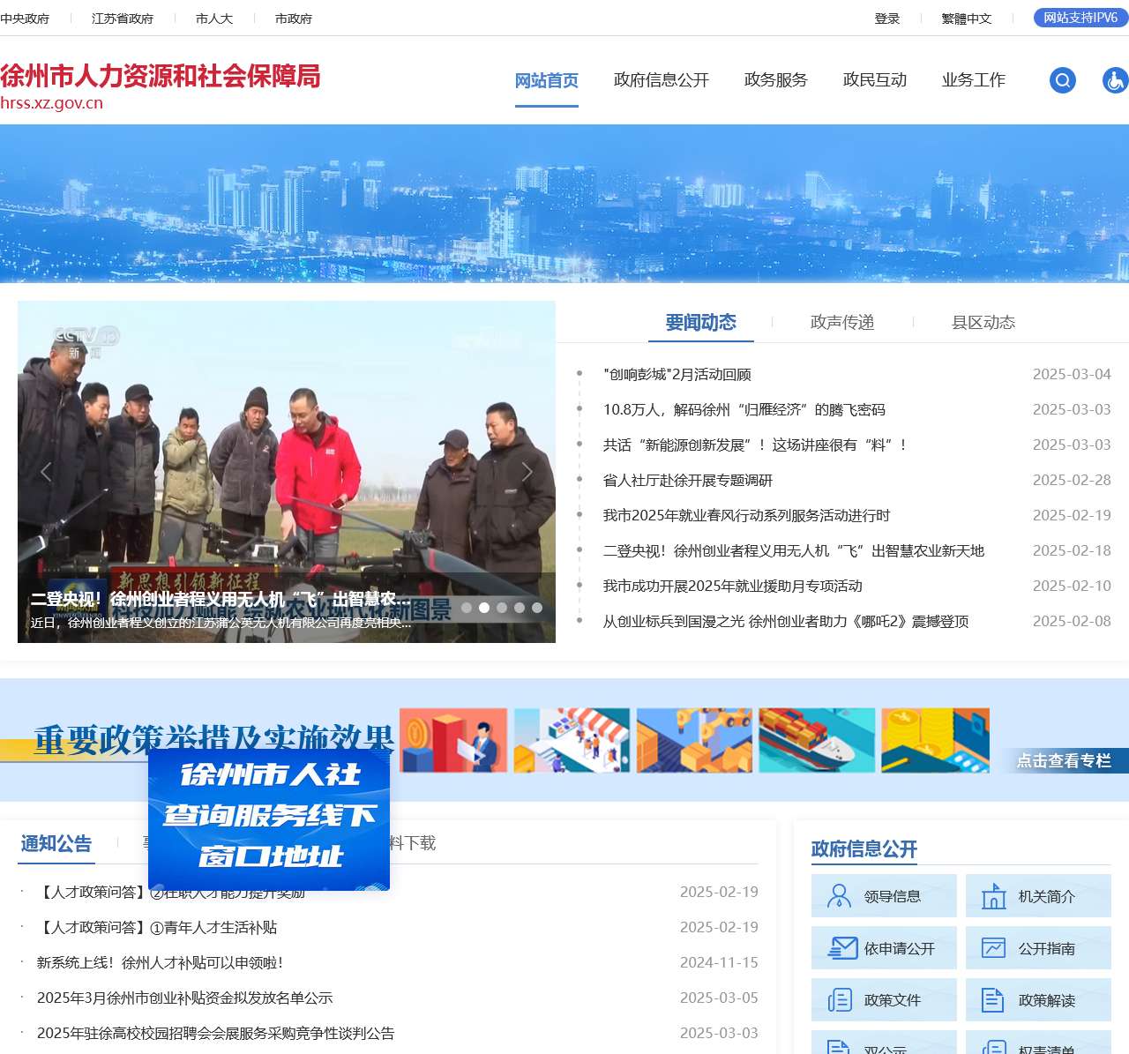The width and height of the screenshot is (1129, 1054).
Task: Click the 政策文件 document icon
Action: click(x=840, y=1000)
